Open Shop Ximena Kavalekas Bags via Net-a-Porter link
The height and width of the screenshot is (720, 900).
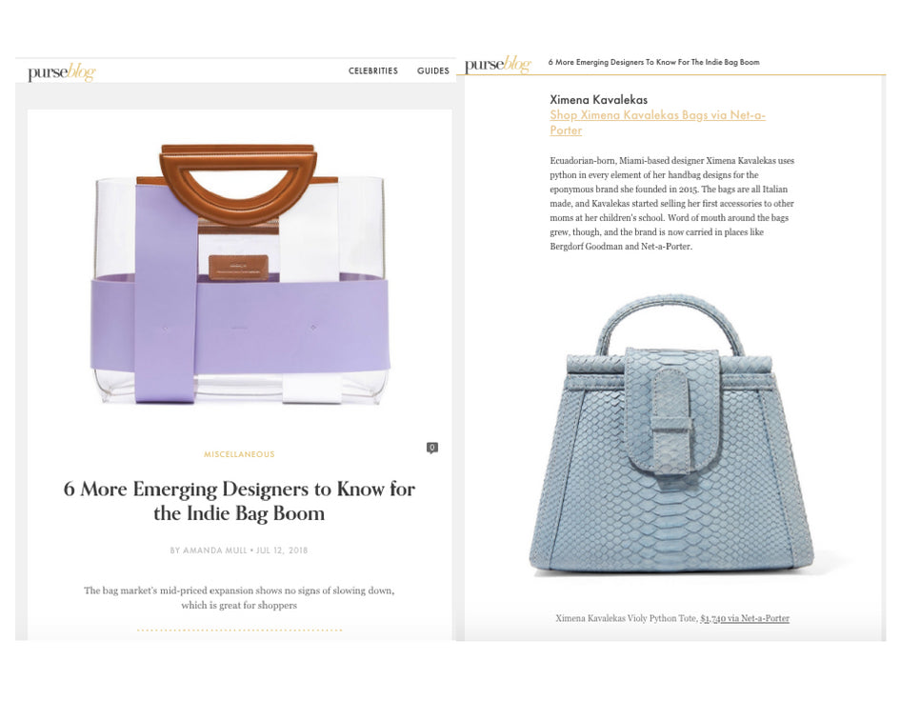(658, 122)
